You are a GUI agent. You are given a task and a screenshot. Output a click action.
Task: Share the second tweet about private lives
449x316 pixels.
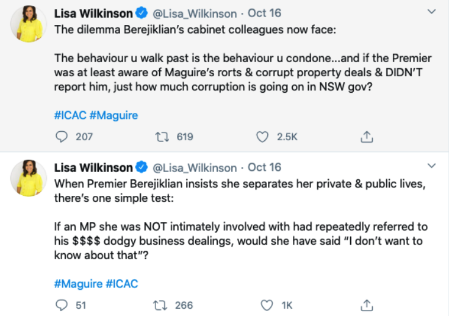pyautogui.click(x=367, y=304)
